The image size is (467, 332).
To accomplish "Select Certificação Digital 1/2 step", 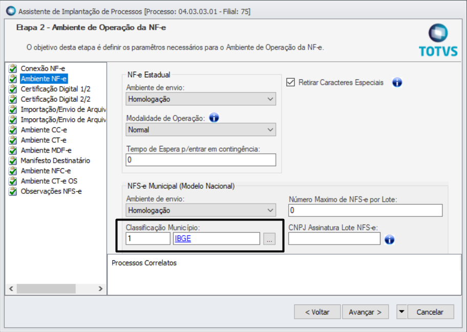I will [55, 89].
